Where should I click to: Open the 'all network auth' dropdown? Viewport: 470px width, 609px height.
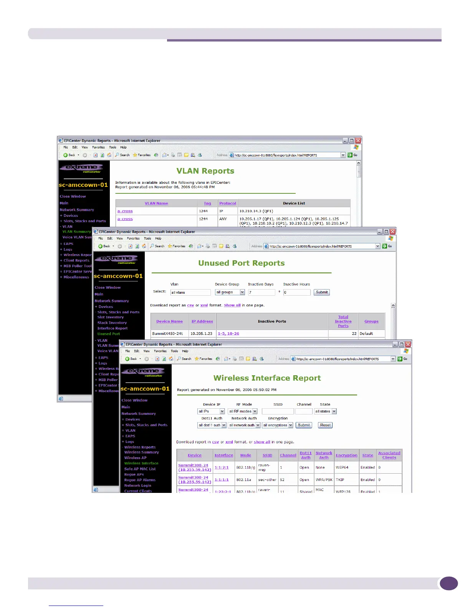point(258,425)
